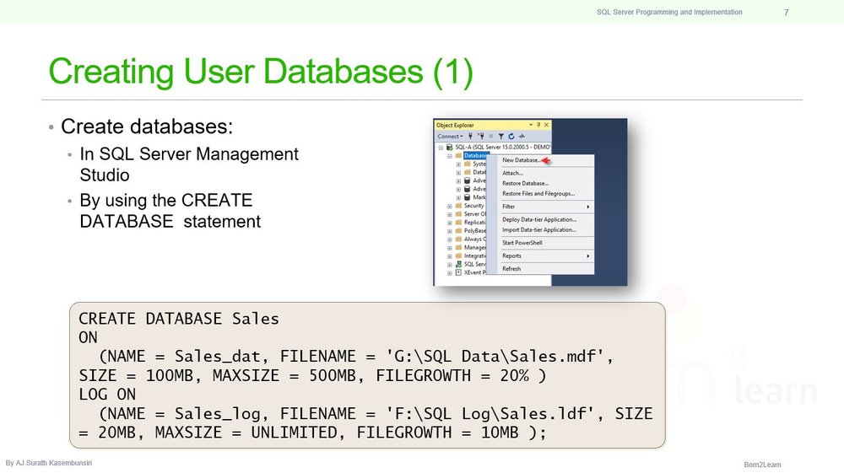Click the In SQL Server Management Studio bullet
The height and width of the screenshot is (473, 844).
point(189,164)
